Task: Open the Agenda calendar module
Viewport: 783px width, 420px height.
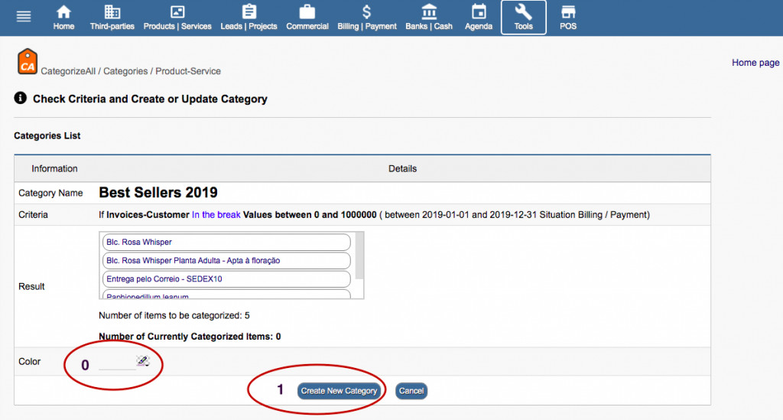Action: pyautogui.click(x=479, y=18)
